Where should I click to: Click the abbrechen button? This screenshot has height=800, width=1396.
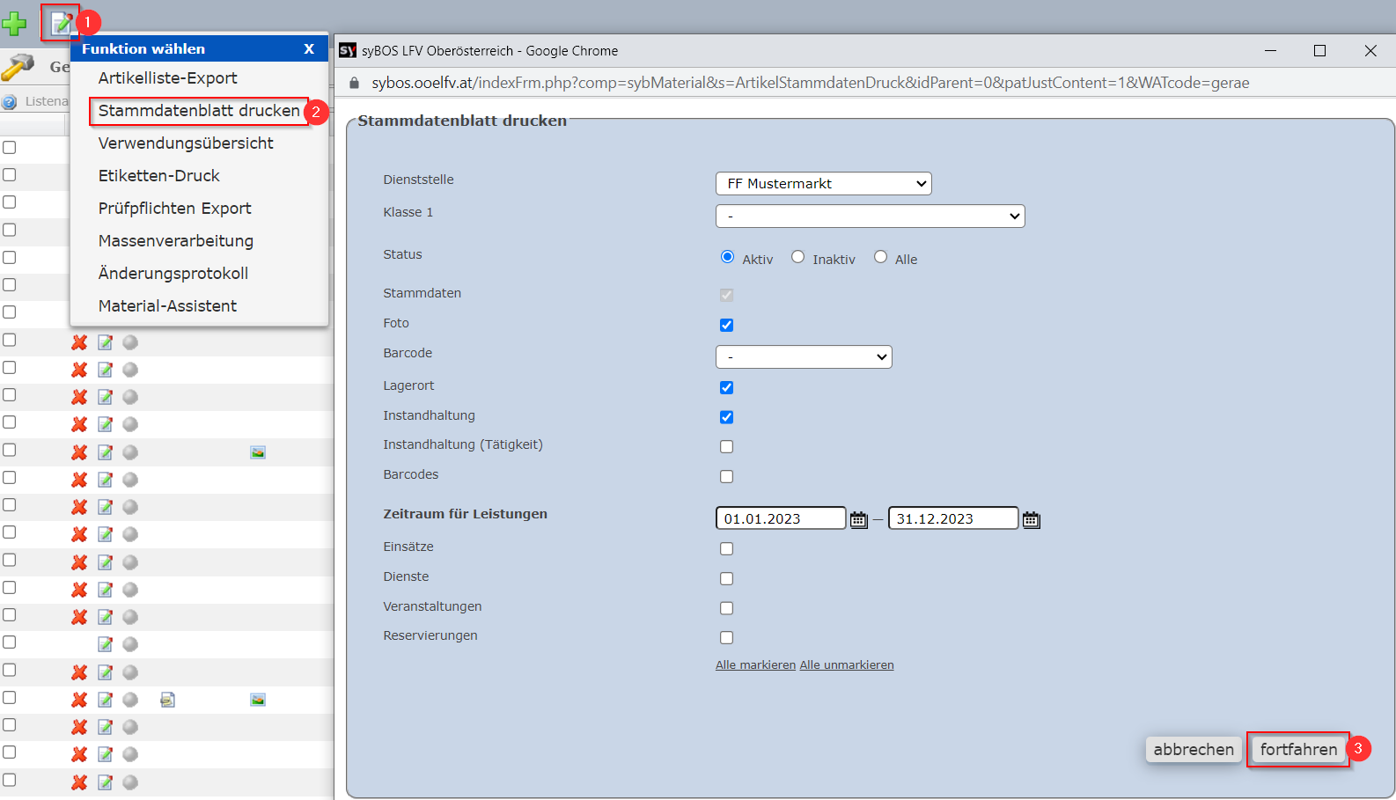pos(1194,749)
